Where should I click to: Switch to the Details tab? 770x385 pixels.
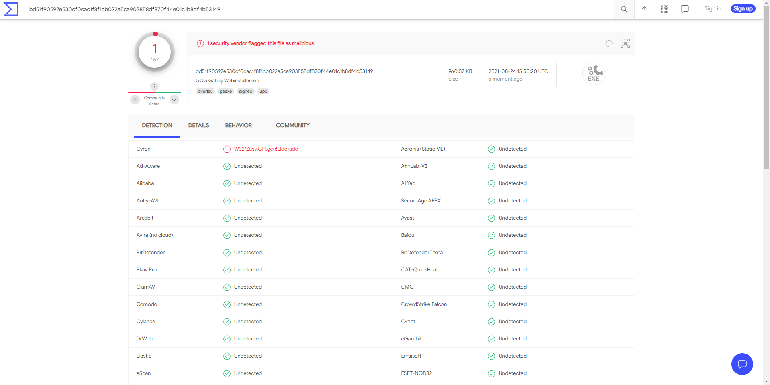pyautogui.click(x=198, y=126)
